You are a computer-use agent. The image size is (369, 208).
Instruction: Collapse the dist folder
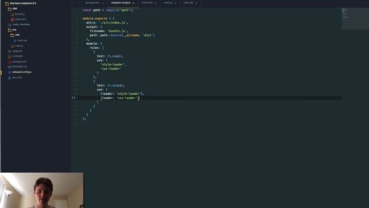pos(15,9)
